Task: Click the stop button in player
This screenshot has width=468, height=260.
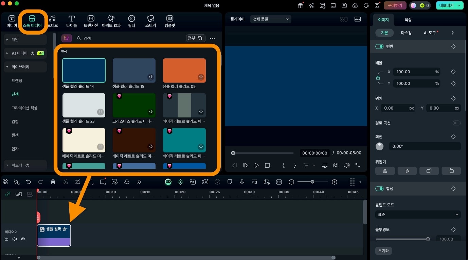Action: pos(267,165)
